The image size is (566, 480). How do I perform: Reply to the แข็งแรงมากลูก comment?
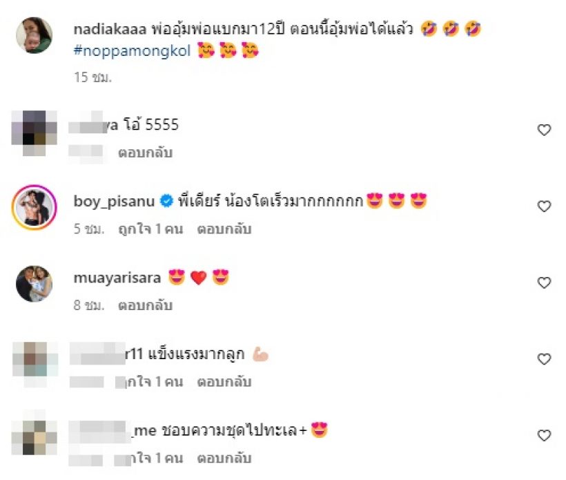tap(224, 382)
